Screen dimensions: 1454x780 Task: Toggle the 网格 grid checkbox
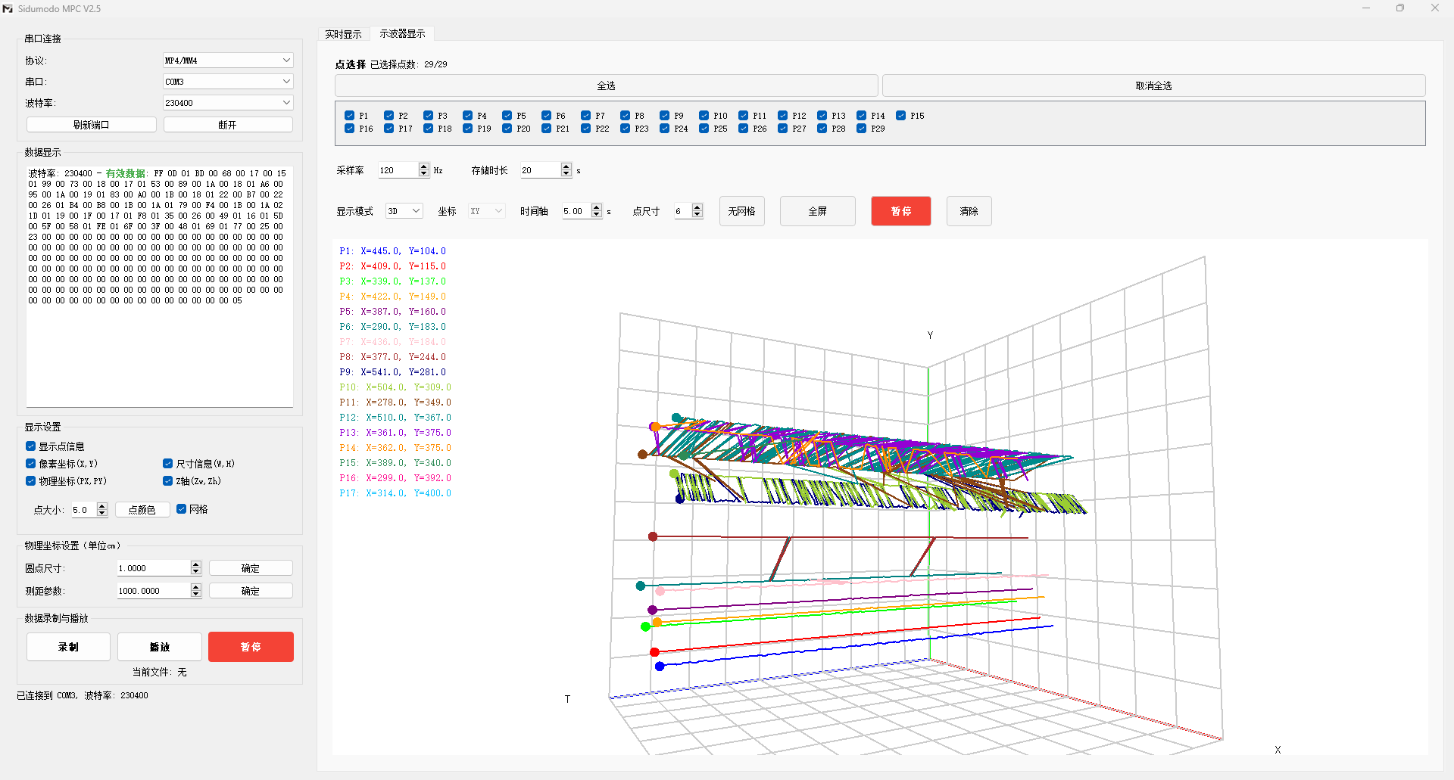pyautogui.click(x=182, y=509)
